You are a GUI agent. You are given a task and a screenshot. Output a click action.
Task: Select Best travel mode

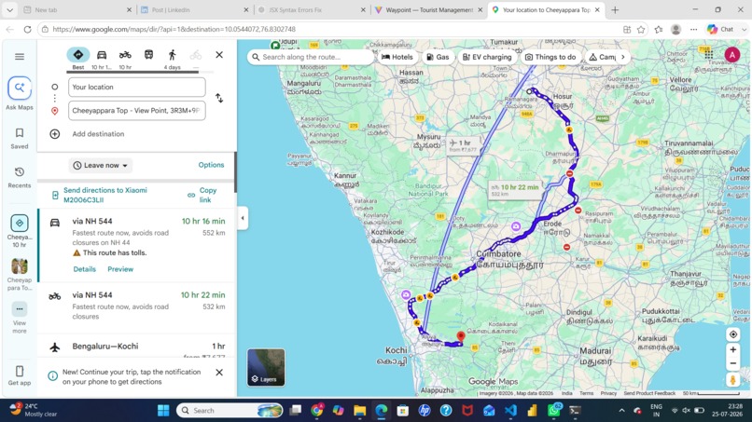(x=78, y=59)
